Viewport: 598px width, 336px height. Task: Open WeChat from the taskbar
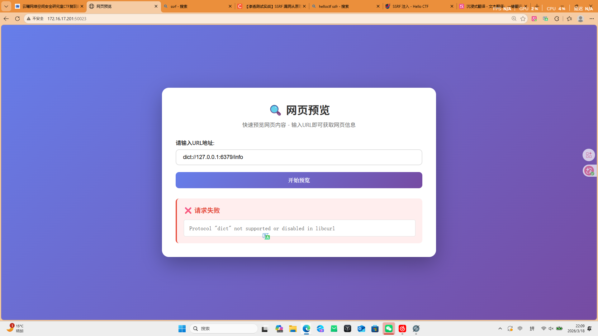tap(389, 329)
